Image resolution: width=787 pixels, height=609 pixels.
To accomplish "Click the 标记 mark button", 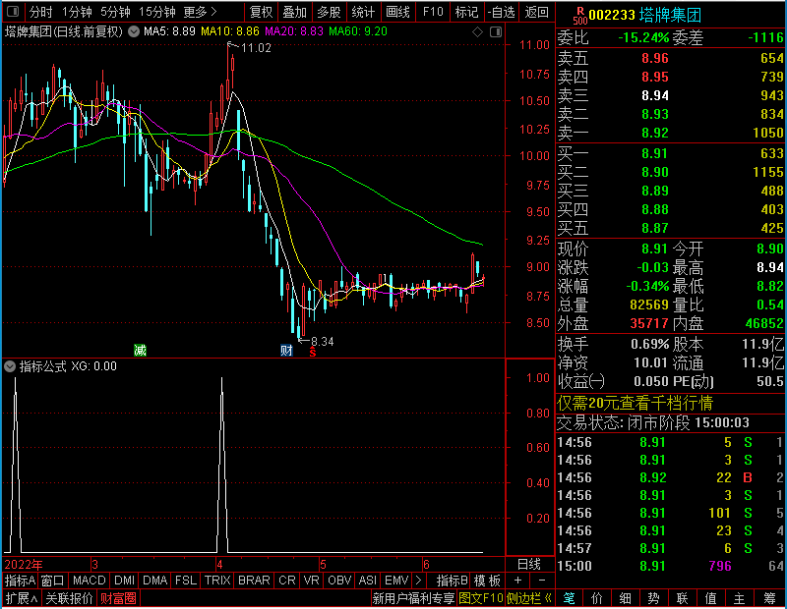I will pyautogui.click(x=466, y=12).
